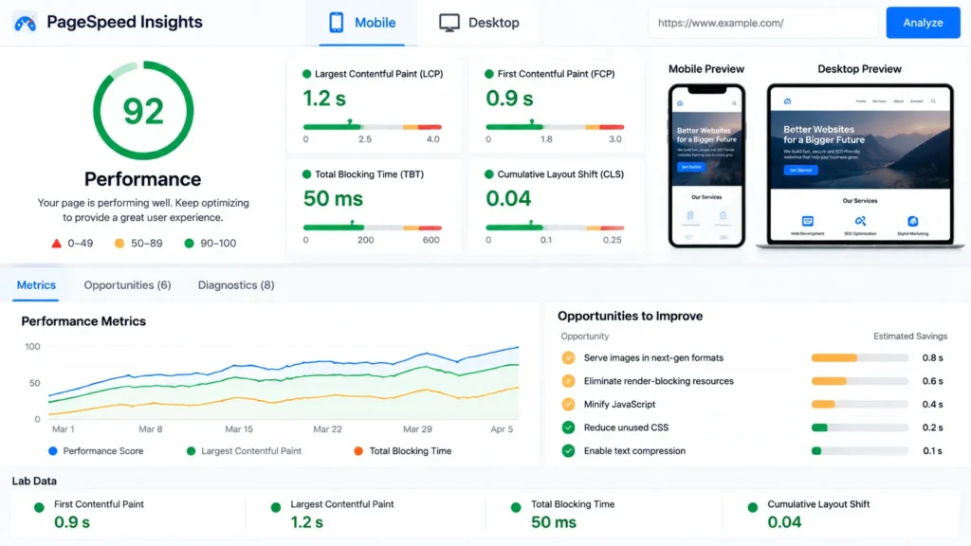
Task: Click Get Started in Desktop Preview
Action: pyautogui.click(x=800, y=170)
